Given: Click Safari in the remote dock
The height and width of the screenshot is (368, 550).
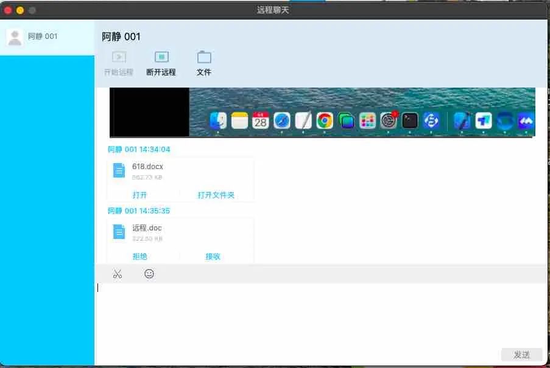Looking at the screenshot, I should pos(282,121).
